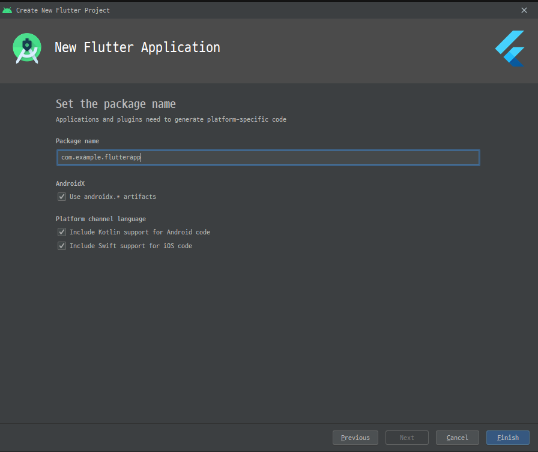Click 'Applications and plugins need to generate' description
Viewport: 538px width, 452px height.
pyautogui.click(x=171, y=119)
